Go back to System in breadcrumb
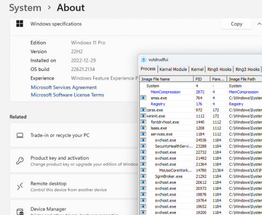The image size is (262, 215). click(x=25, y=8)
